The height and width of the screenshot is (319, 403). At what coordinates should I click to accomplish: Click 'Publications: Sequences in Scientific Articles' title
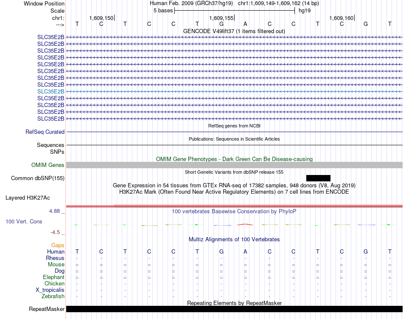pos(234,139)
